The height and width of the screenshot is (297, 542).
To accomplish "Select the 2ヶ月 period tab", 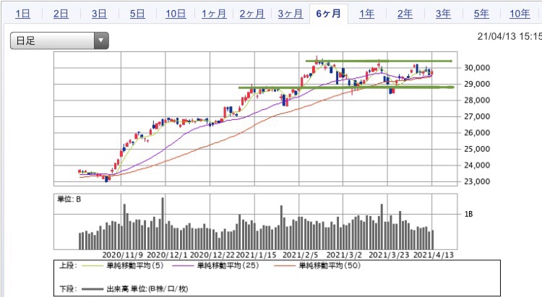I will pos(252,14).
